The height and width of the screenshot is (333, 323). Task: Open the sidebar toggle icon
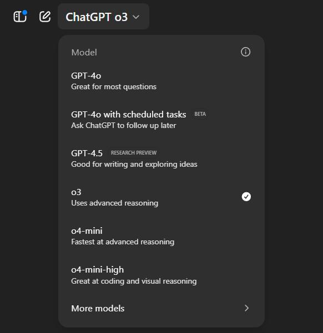20,17
